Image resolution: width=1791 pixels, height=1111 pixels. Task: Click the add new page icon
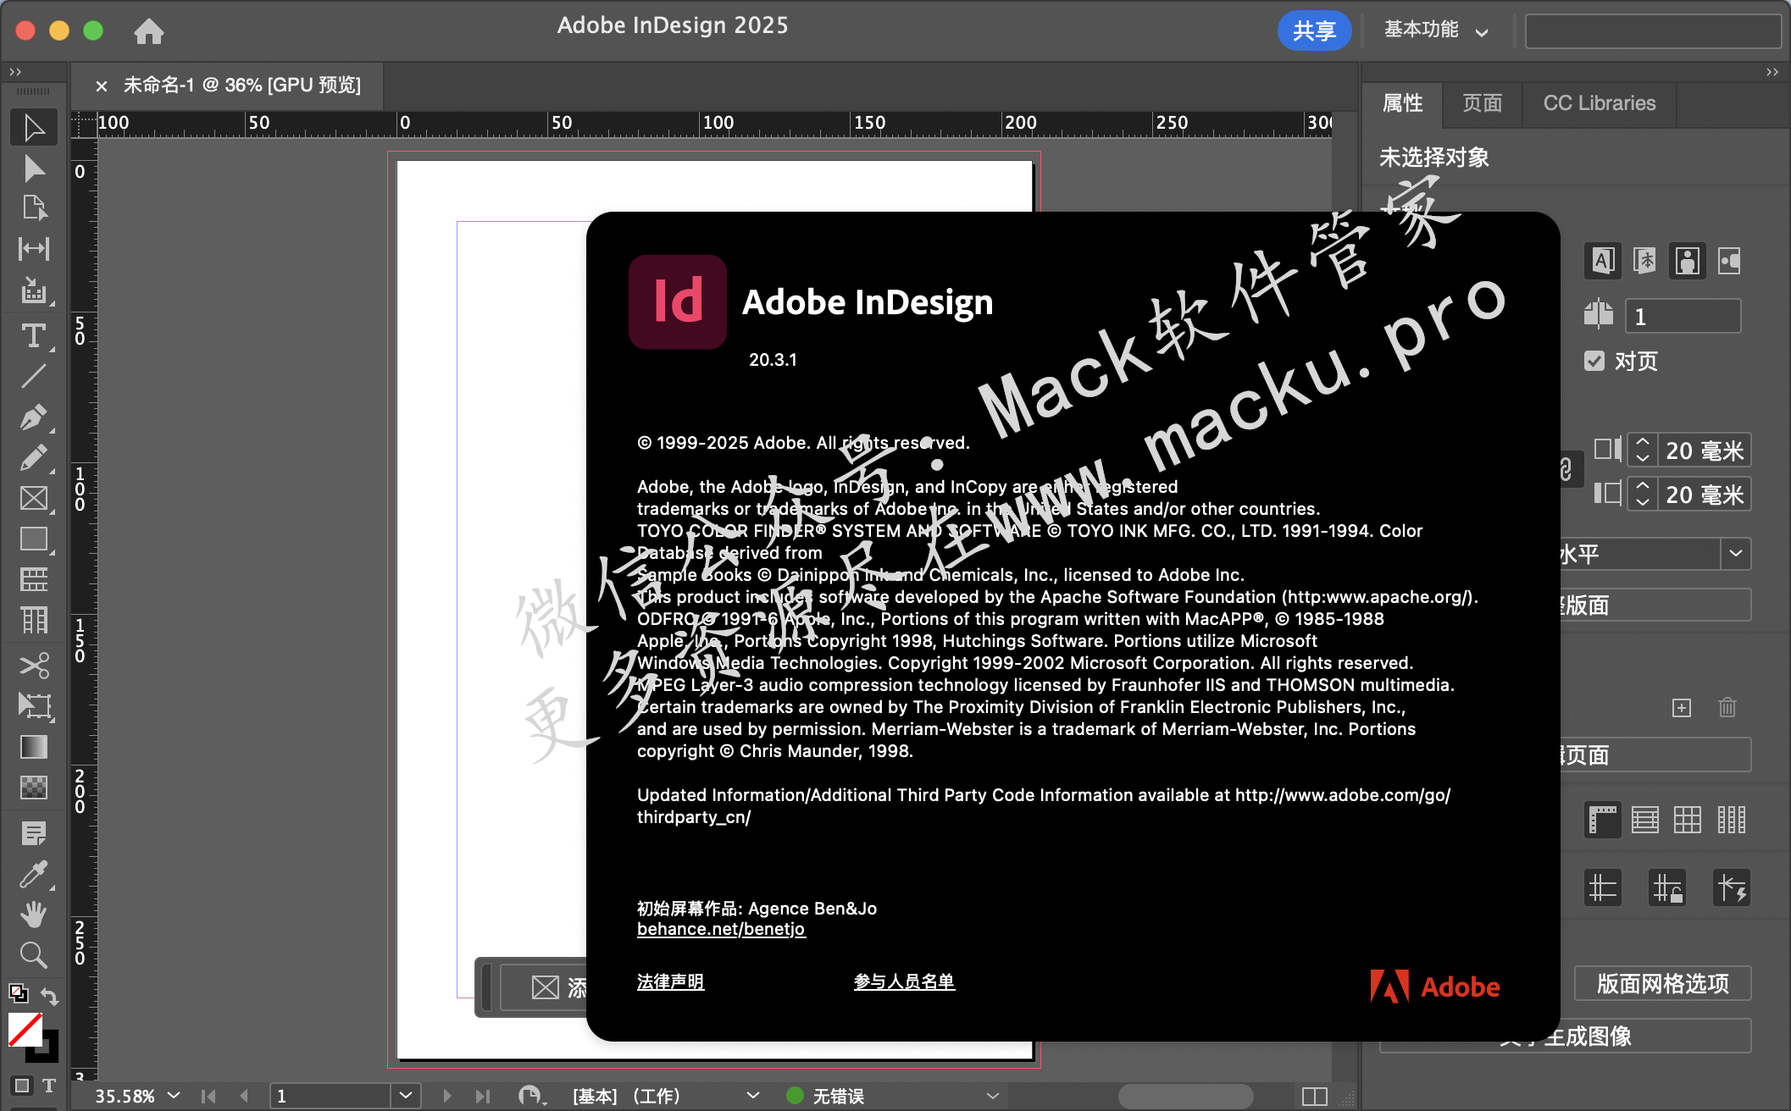tap(1682, 708)
